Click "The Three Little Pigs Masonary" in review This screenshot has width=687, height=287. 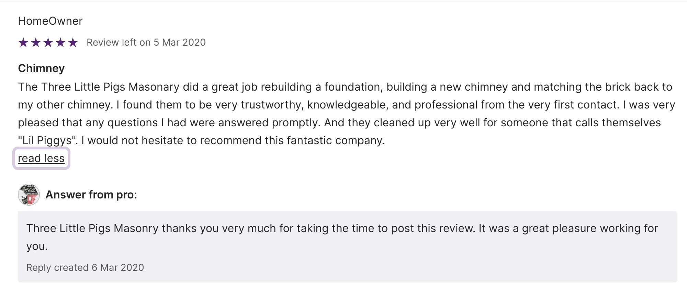pyautogui.click(x=99, y=87)
